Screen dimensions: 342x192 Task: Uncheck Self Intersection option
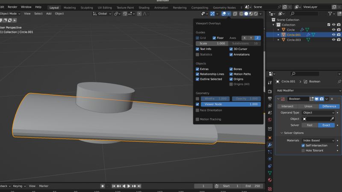click(303, 145)
